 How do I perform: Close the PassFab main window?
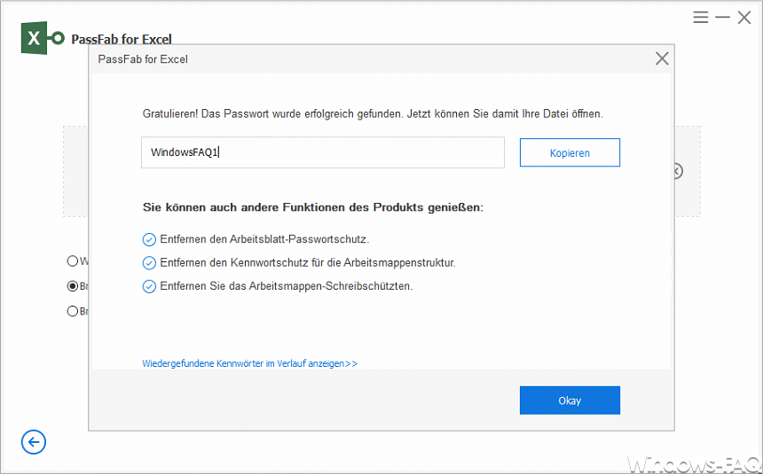tap(744, 18)
